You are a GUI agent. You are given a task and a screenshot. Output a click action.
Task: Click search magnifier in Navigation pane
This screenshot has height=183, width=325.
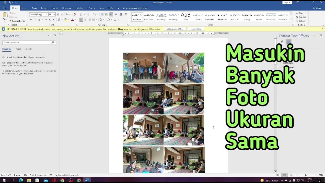[53, 42]
